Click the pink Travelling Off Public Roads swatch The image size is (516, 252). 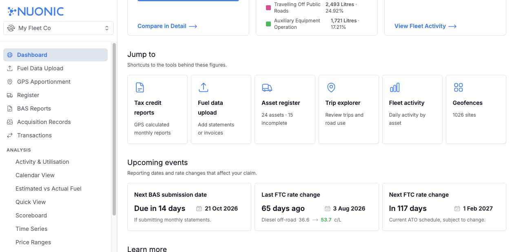point(268,8)
